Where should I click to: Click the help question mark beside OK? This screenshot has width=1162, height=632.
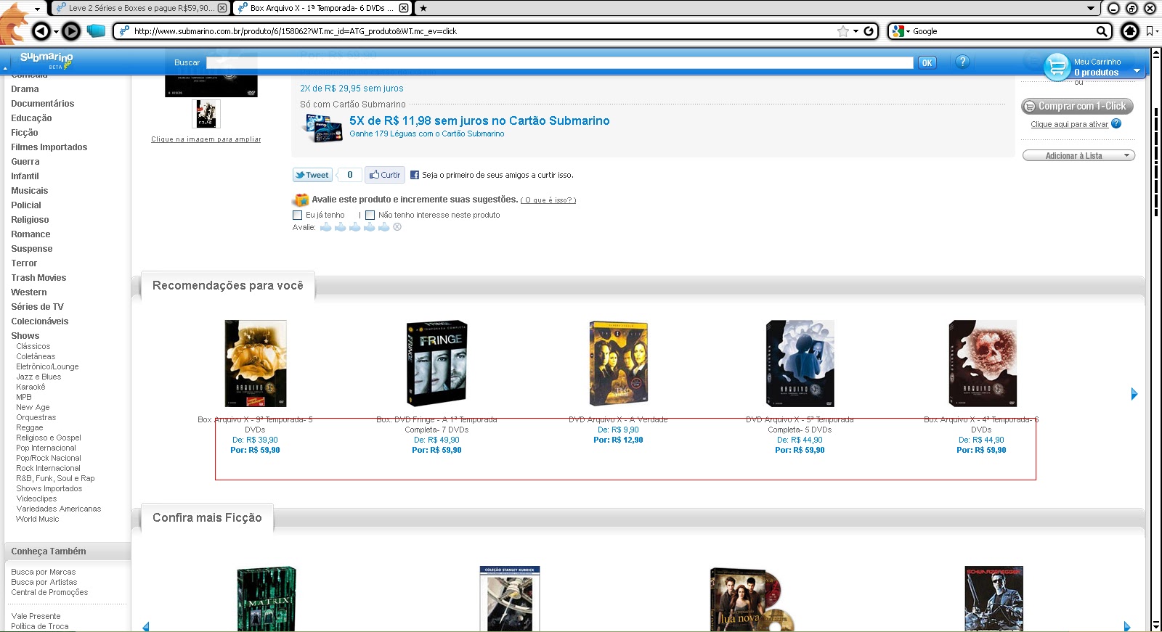(x=962, y=62)
